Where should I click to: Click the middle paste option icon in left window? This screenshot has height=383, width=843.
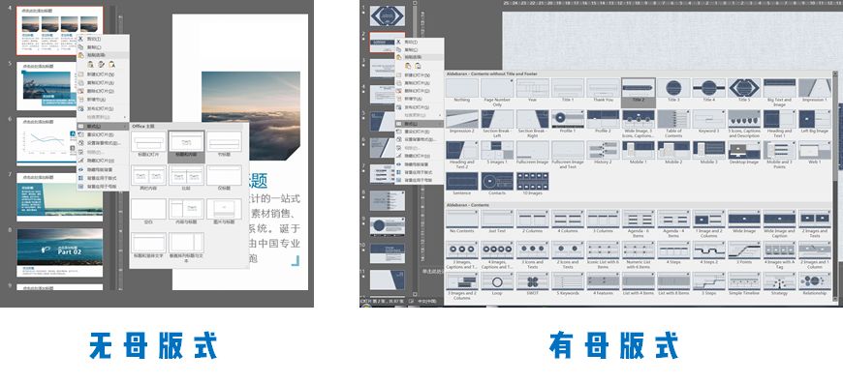pos(101,65)
